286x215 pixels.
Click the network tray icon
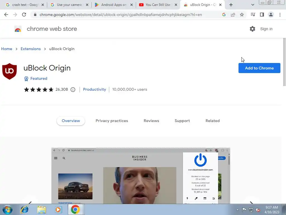[251, 210]
